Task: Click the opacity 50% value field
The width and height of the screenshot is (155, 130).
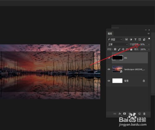Action: 142,44
